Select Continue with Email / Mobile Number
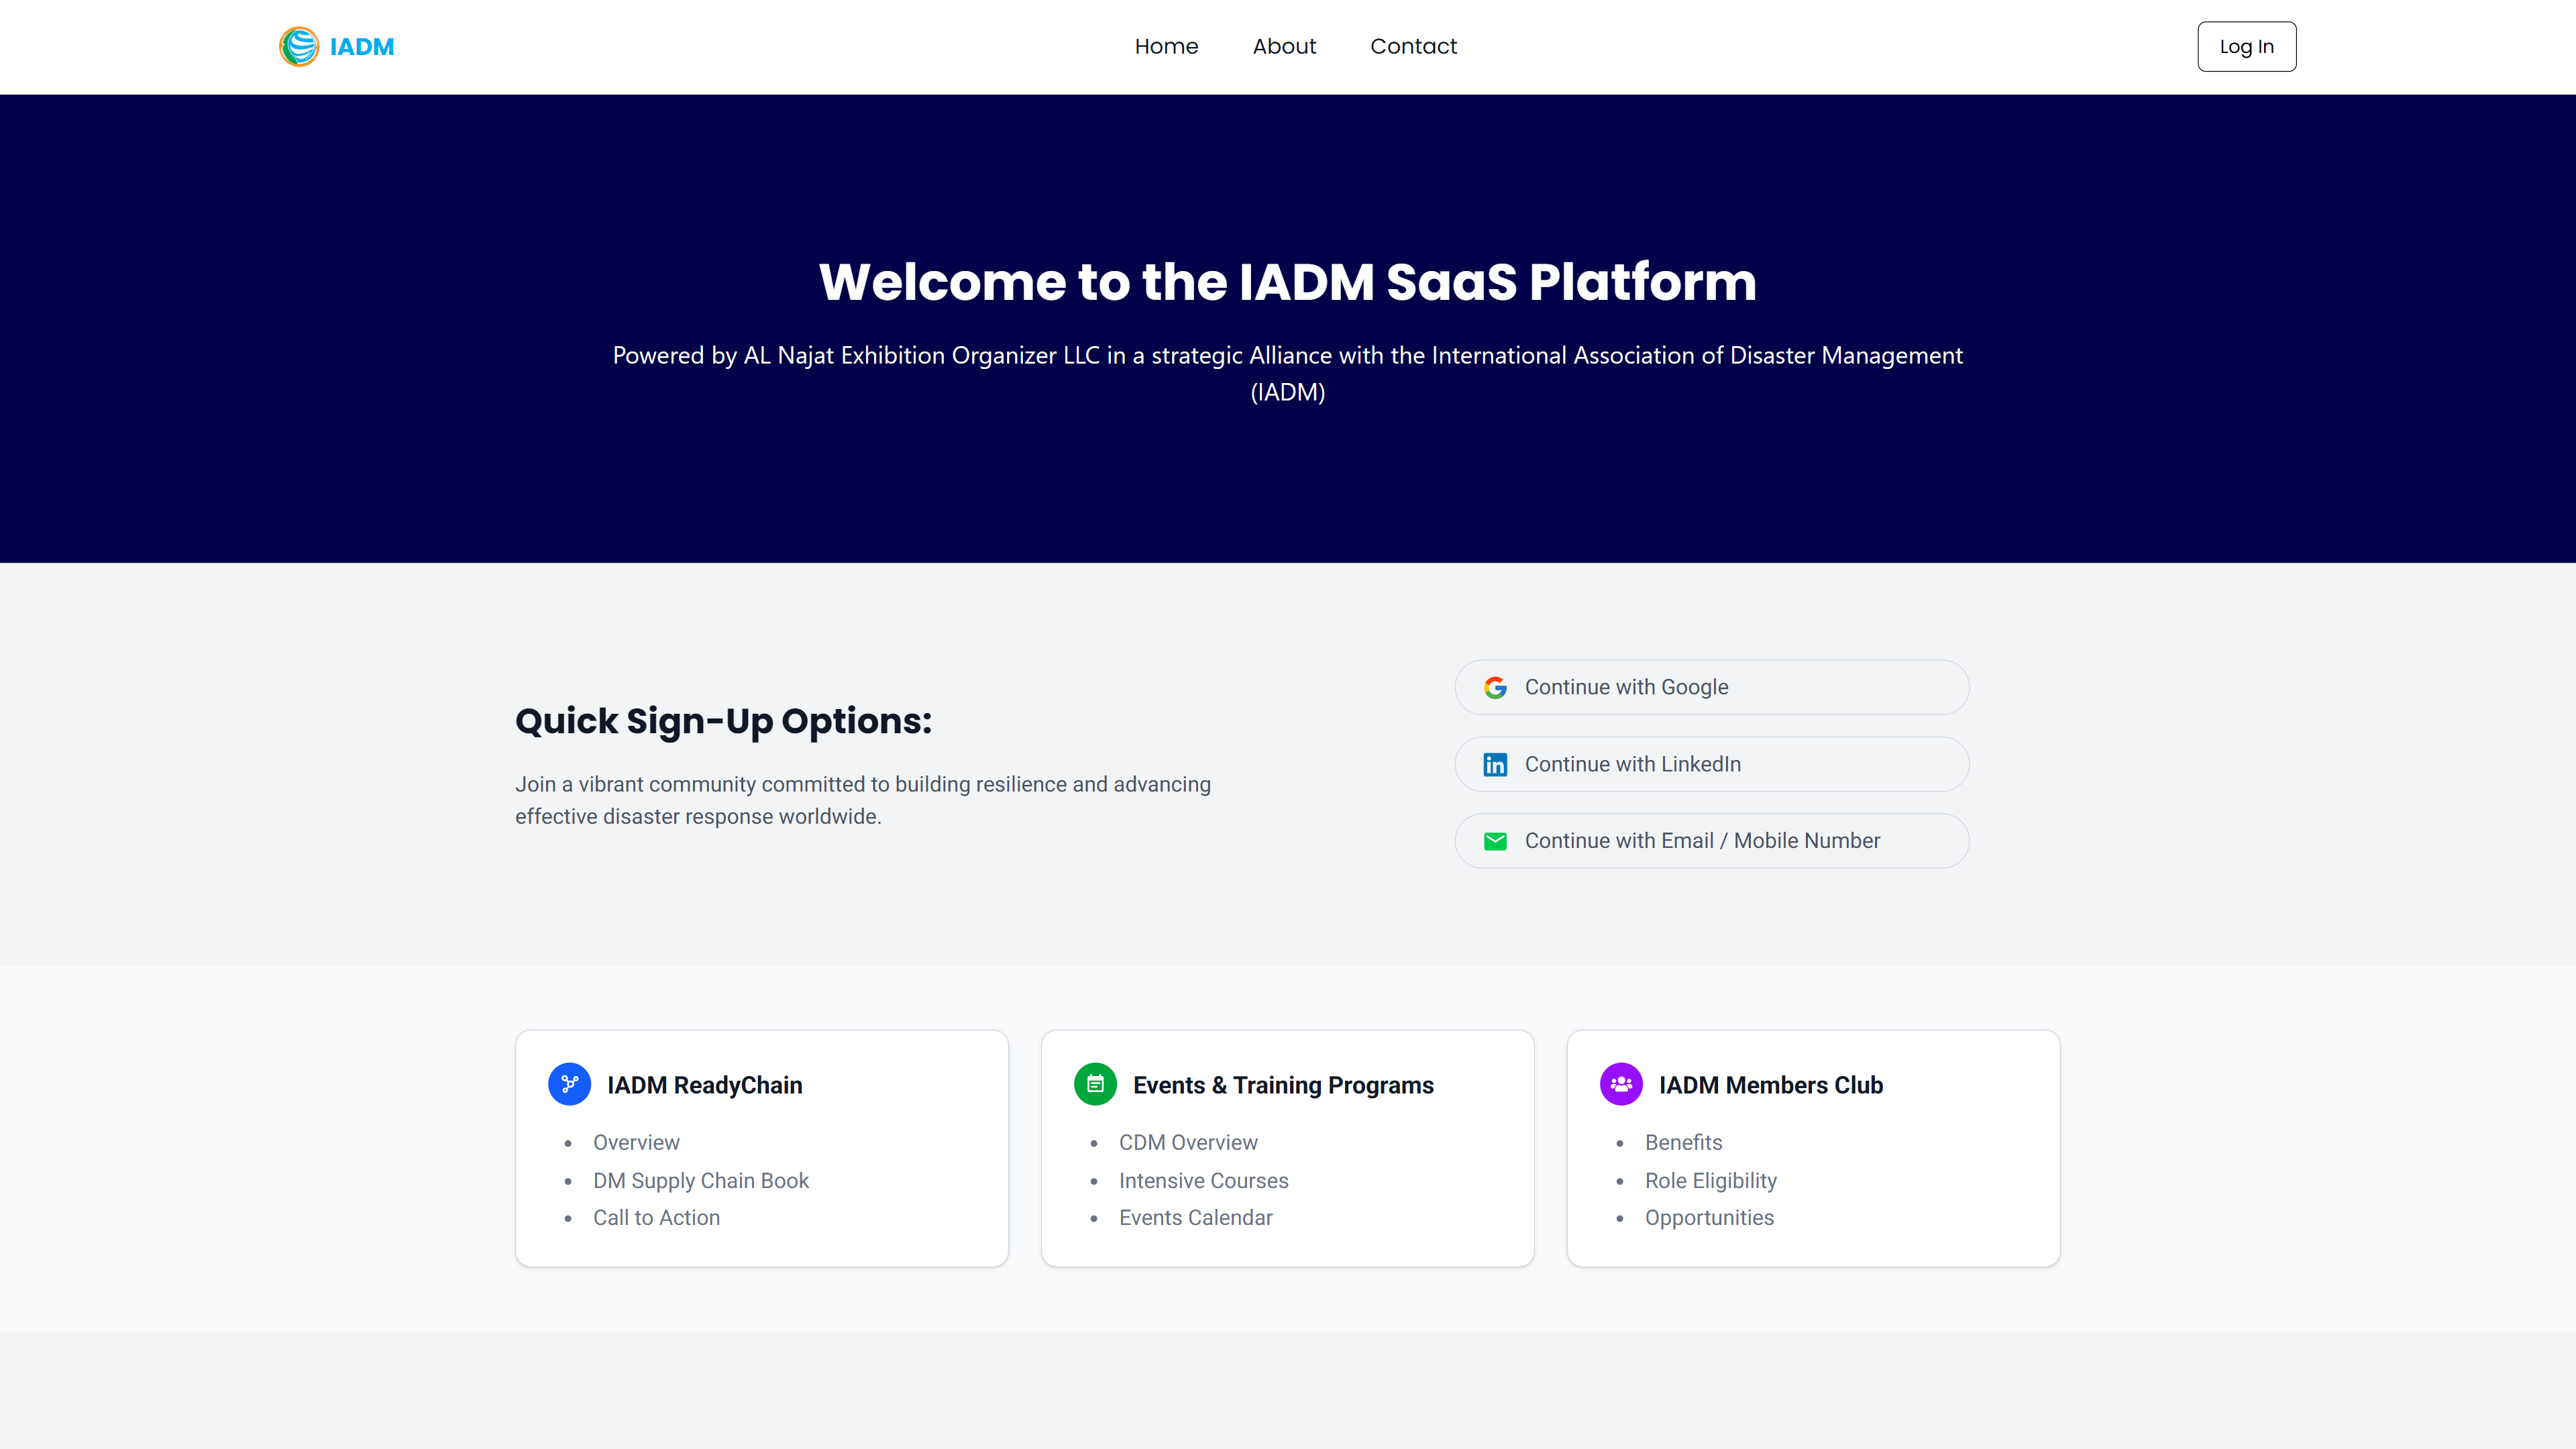This screenshot has height=1449, width=2576. tap(1711, 842)
